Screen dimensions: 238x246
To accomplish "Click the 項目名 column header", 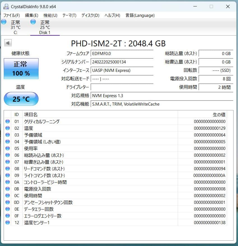I will 100,114.
